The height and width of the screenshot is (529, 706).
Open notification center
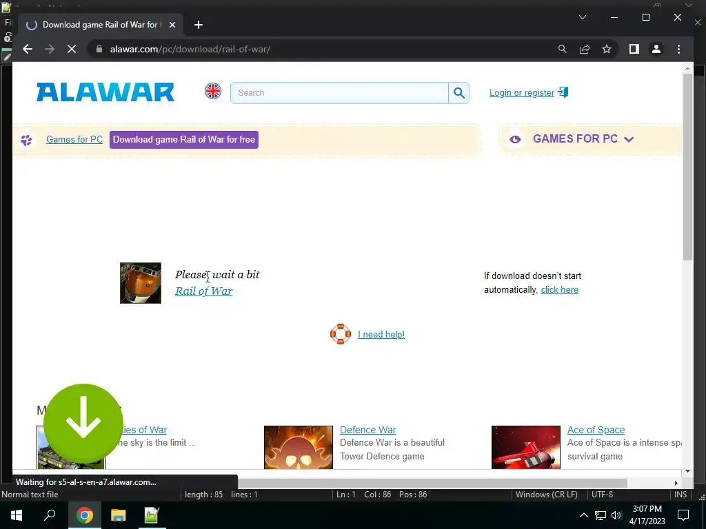click(x=683, y=515)
